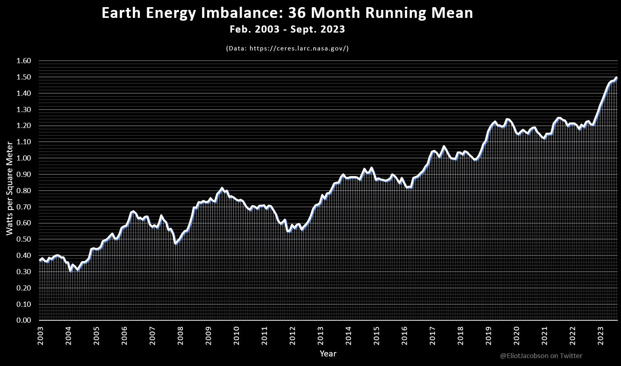Click the @EliotJacobson on Twitter attribution
Viewport: 621px width, 366px height.
click(x=541, y=356)
